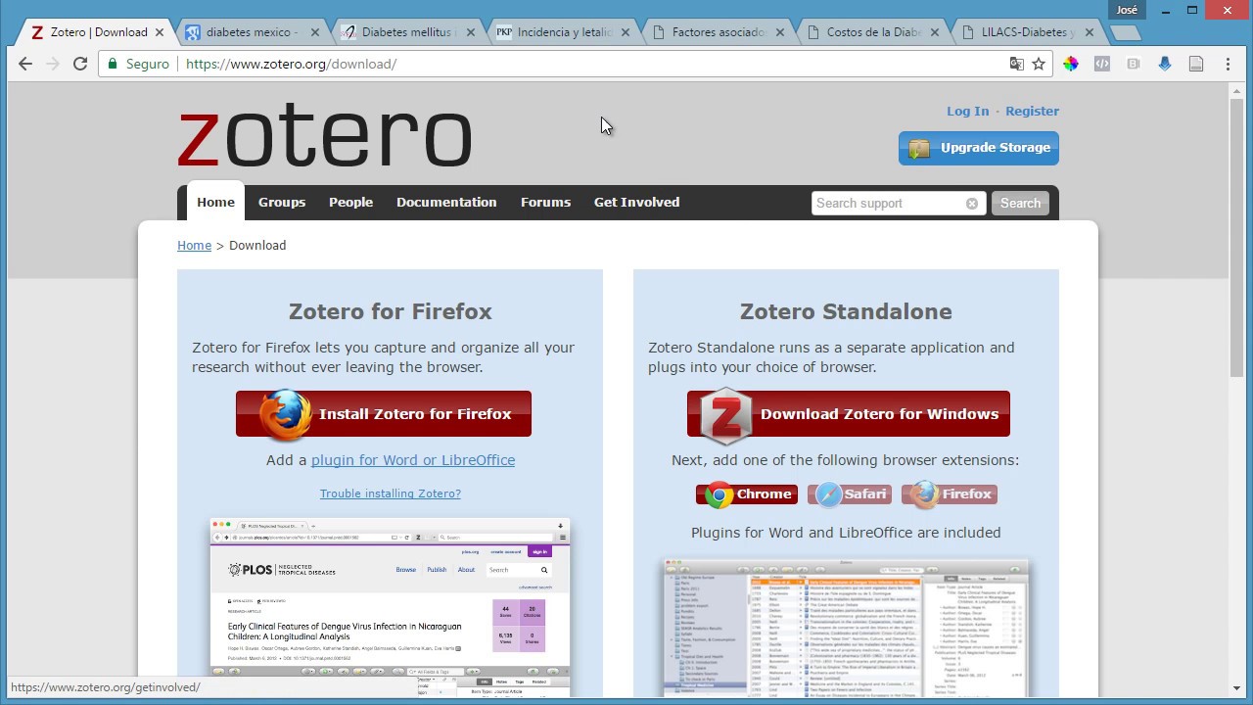Click the Firefox browser extension button
This screenshot has height=705, width=1253.
[x=950, y=494]
